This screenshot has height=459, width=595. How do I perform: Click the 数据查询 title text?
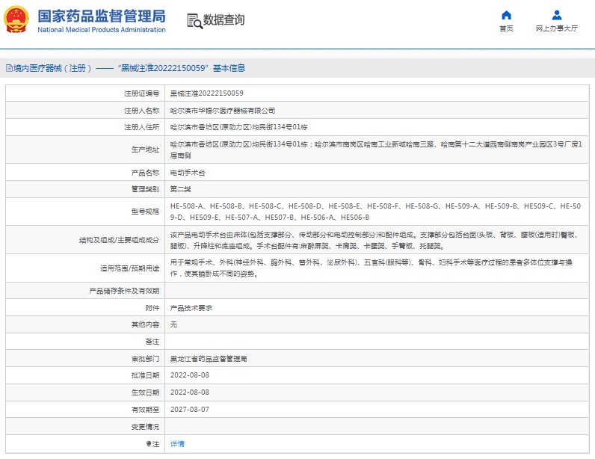click(223, 20)
